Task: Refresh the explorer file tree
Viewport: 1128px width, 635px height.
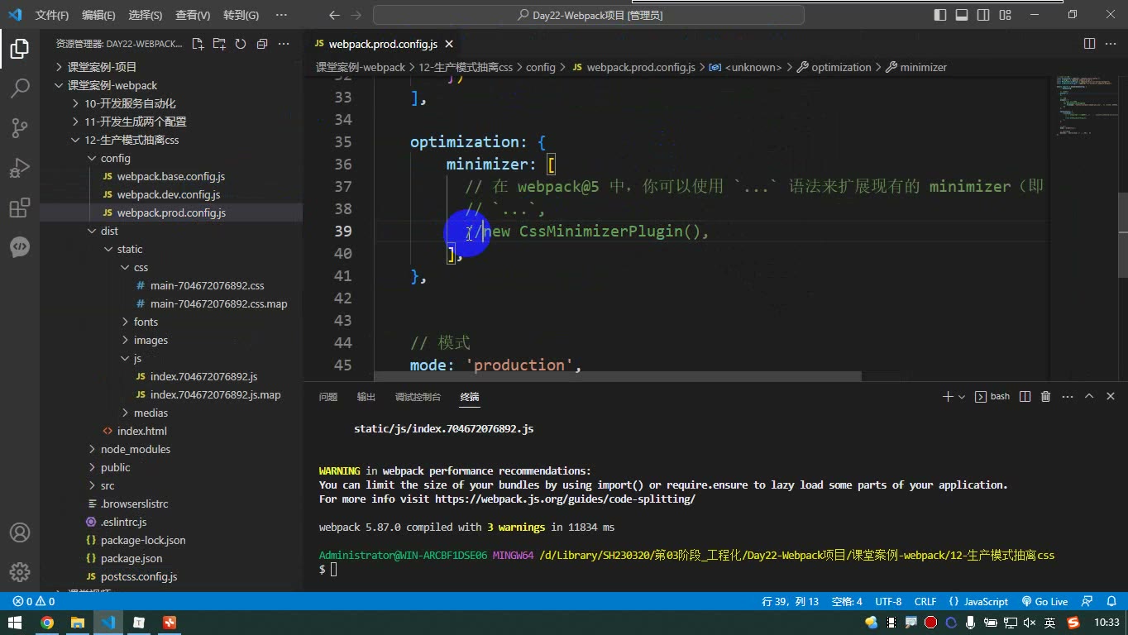Action: pos(241,44)
